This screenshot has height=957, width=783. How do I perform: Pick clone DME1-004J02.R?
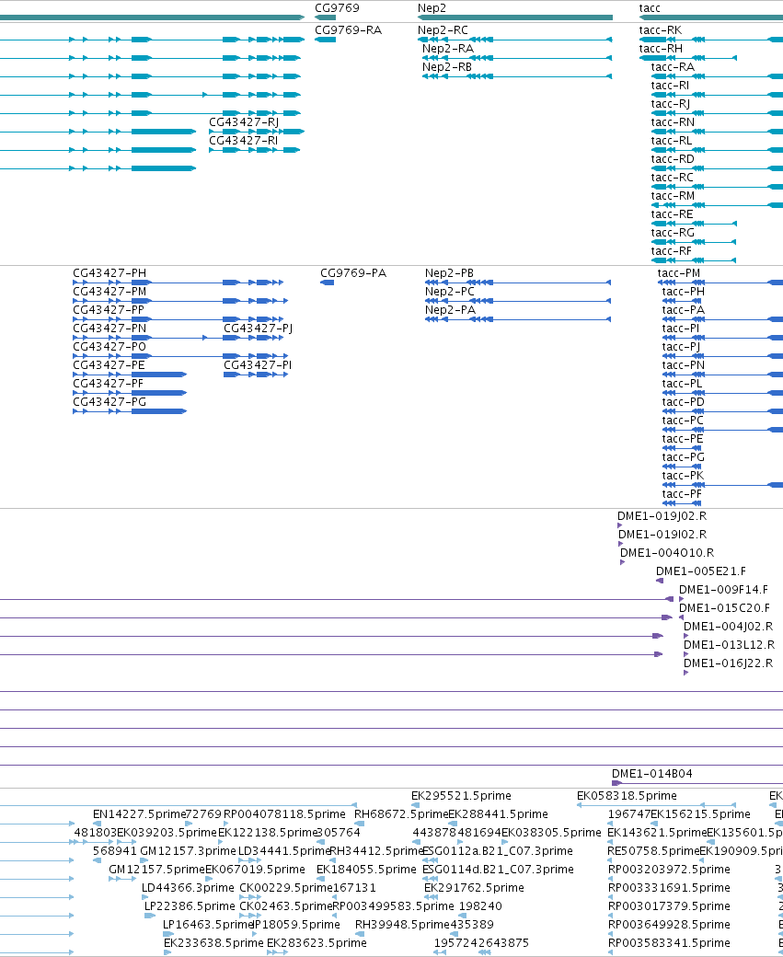click(x=728, y=627)
